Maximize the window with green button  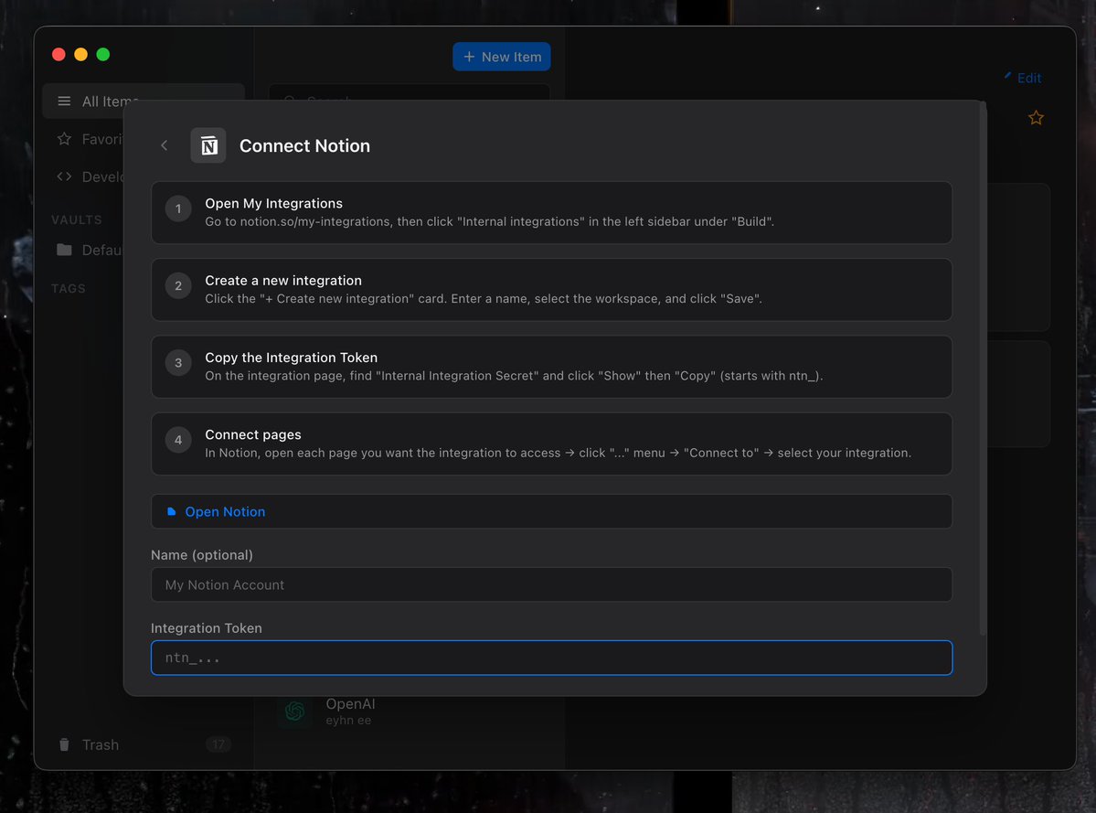pos(102,55)
